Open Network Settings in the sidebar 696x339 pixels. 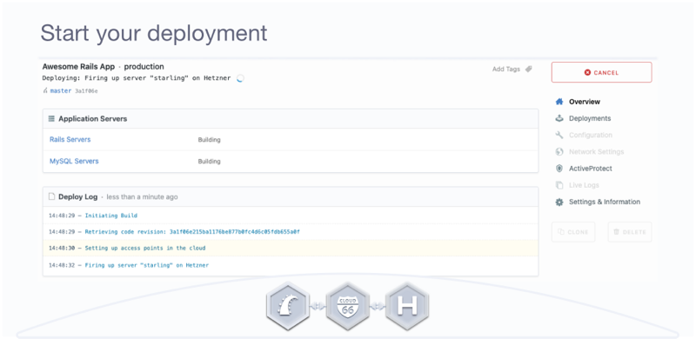(x=596, y=152)
